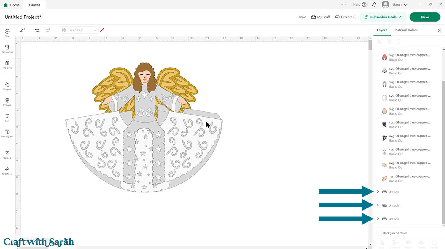Expand the bottom Attach layer group

(378, 219)
